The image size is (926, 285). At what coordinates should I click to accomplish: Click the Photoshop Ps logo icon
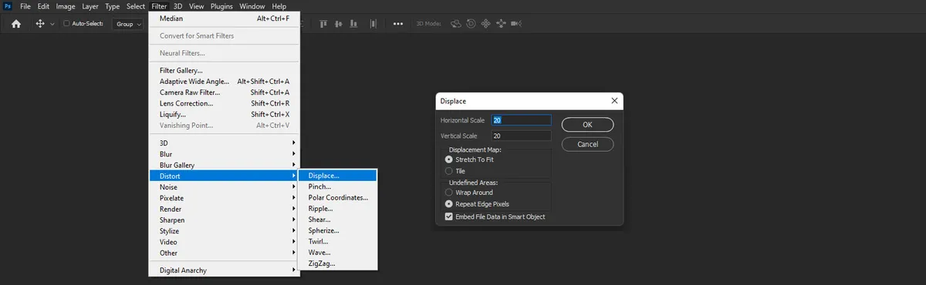tap(7, 6)
